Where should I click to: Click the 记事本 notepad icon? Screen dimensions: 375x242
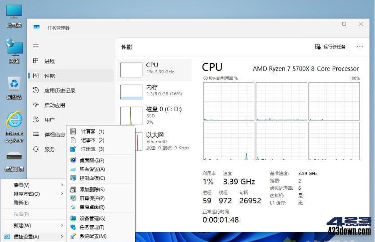pyautogui.click(x=73, y=140)
